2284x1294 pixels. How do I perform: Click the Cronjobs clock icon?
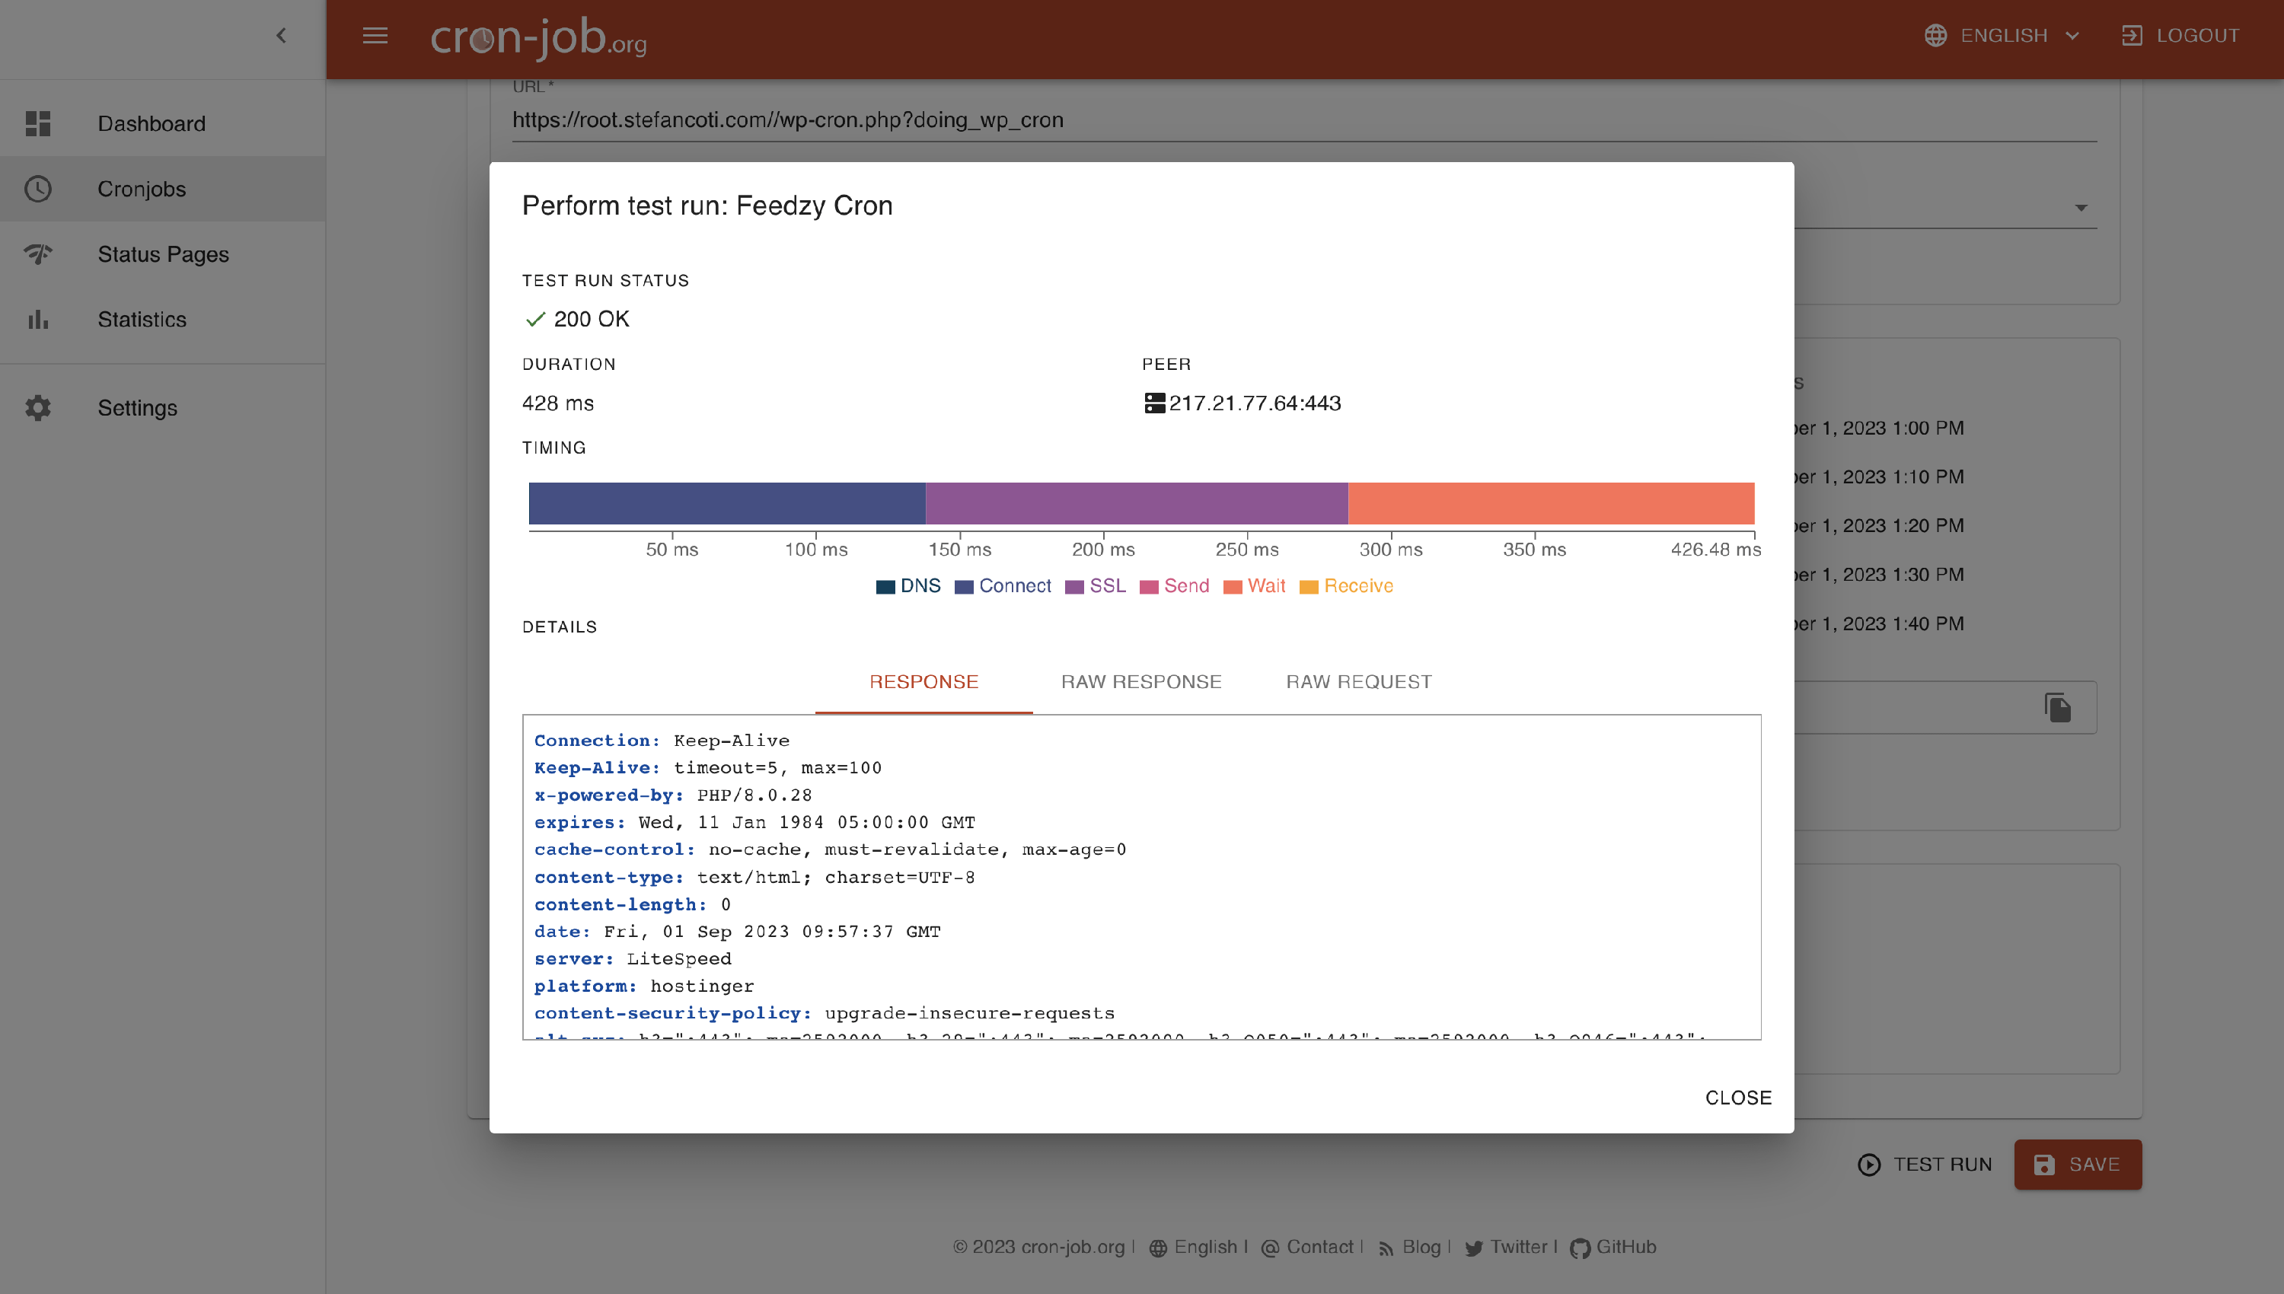(x=38, y=189)
